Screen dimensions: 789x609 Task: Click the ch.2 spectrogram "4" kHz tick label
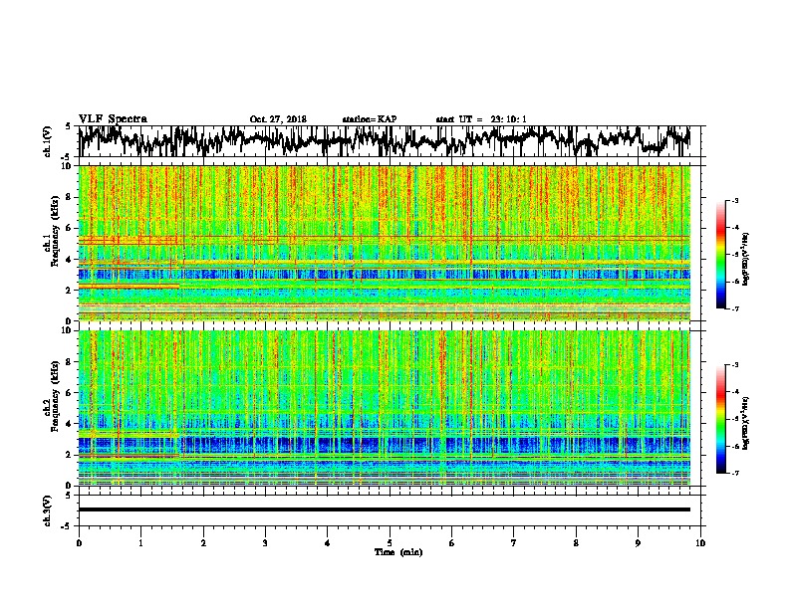(70, 424)
